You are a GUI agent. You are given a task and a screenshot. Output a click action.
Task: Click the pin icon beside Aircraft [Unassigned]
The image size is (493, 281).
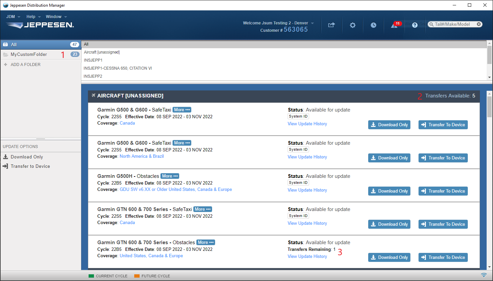[93, 95]
